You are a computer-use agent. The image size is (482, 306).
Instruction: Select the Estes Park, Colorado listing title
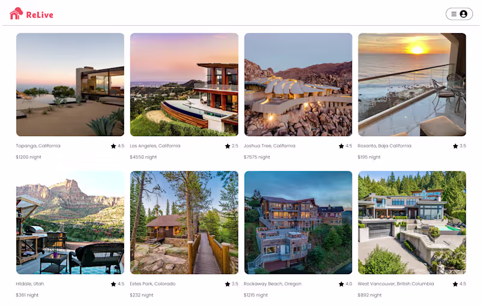click(x=152, y=284)
